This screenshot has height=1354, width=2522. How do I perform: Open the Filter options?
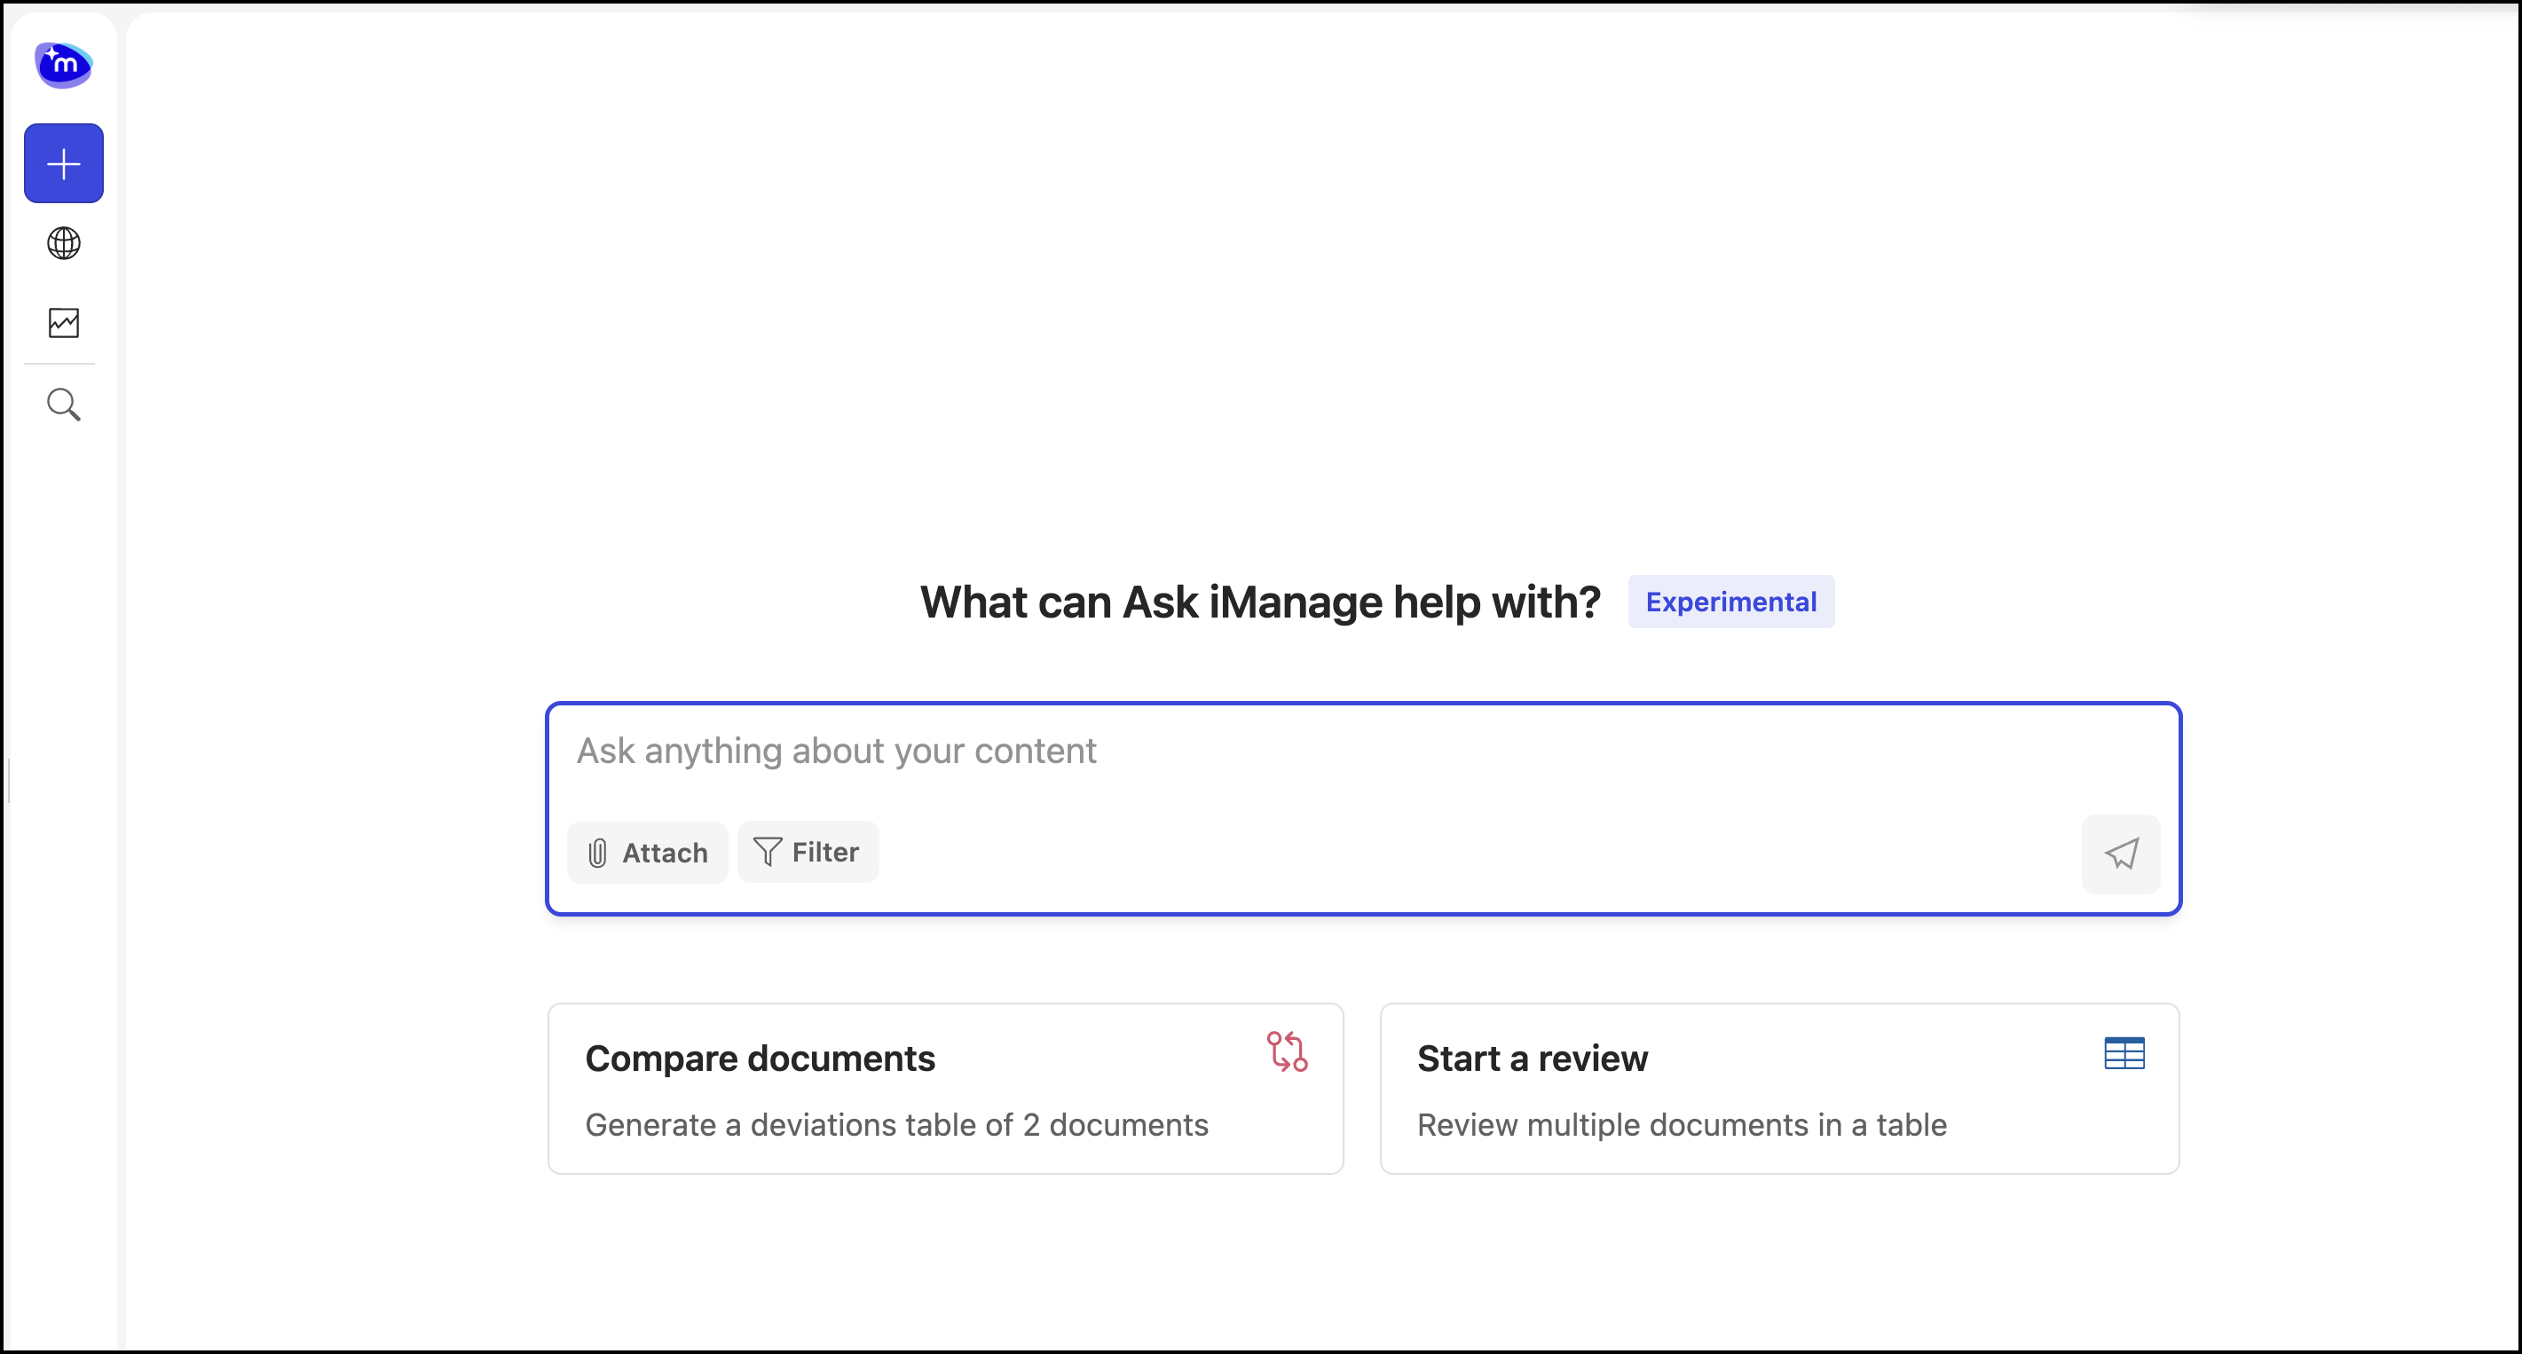pyautogui.click(x=808, y=851)
